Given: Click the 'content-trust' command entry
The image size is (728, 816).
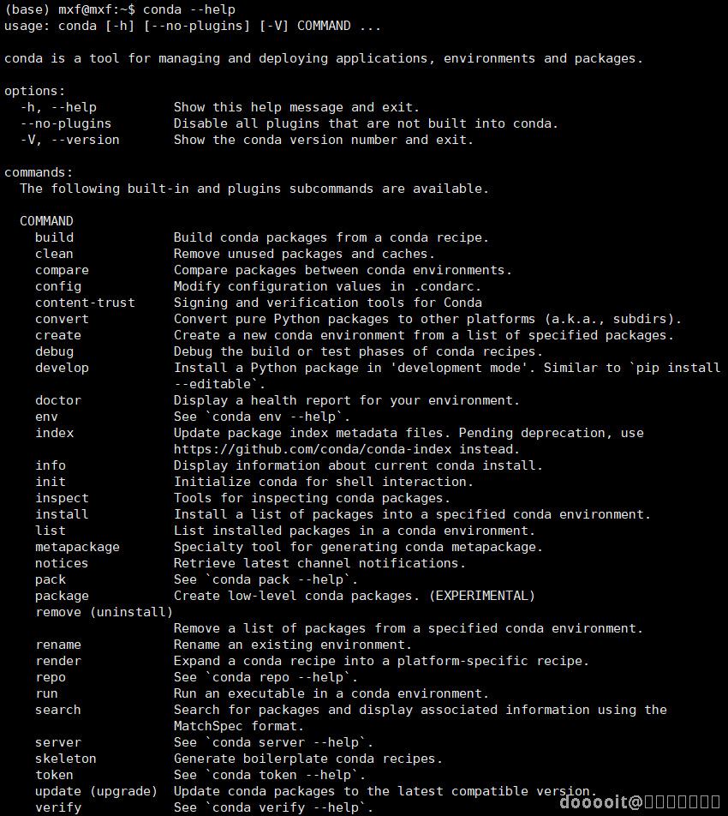Looking at the screenshot, I should [85, 303].
